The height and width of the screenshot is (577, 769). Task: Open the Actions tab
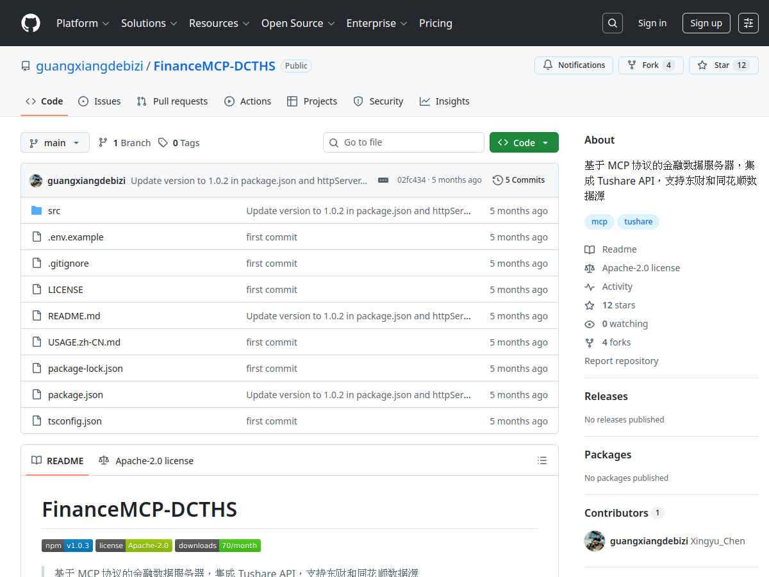(248, 101)
